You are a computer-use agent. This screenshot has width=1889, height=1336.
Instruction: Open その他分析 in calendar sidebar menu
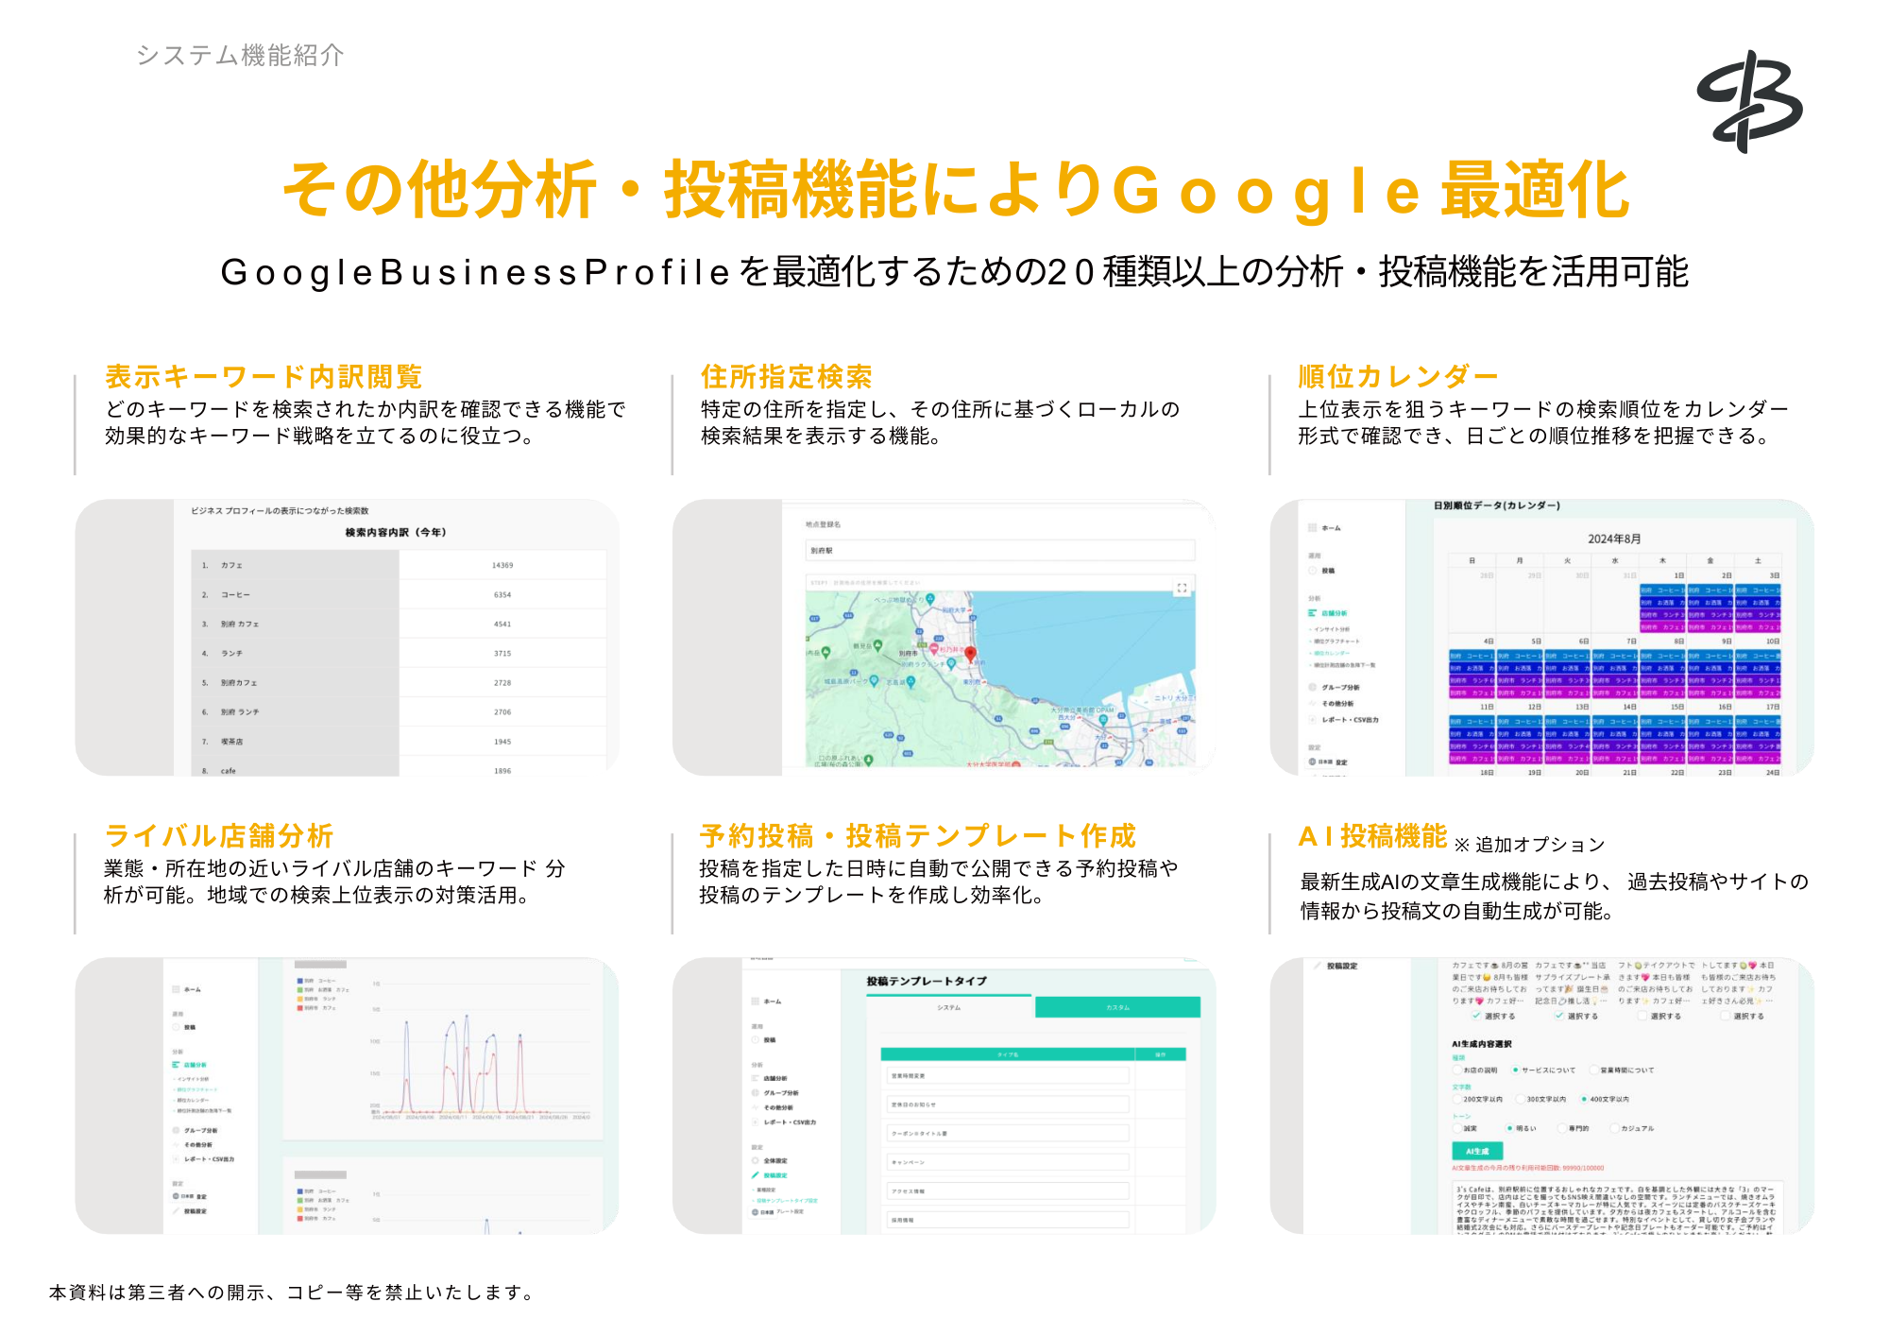[1337, 703]
